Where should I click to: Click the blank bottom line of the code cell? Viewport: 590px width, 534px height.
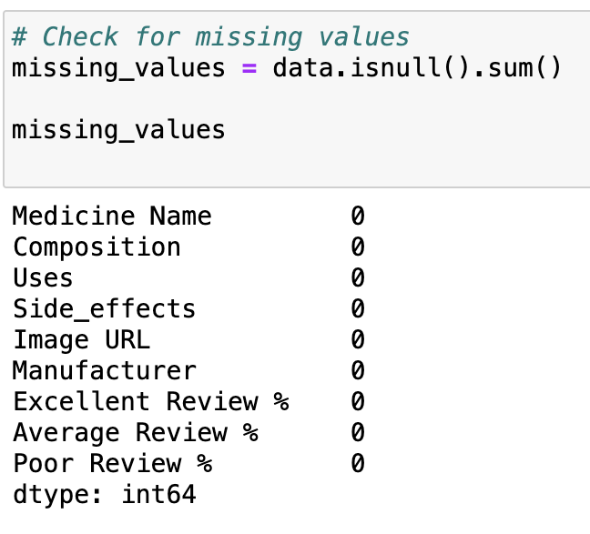click(x=273, y=164)
